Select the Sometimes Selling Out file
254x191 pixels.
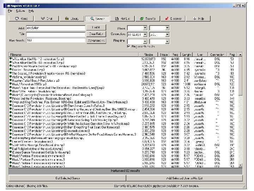(x=65, y=120)
